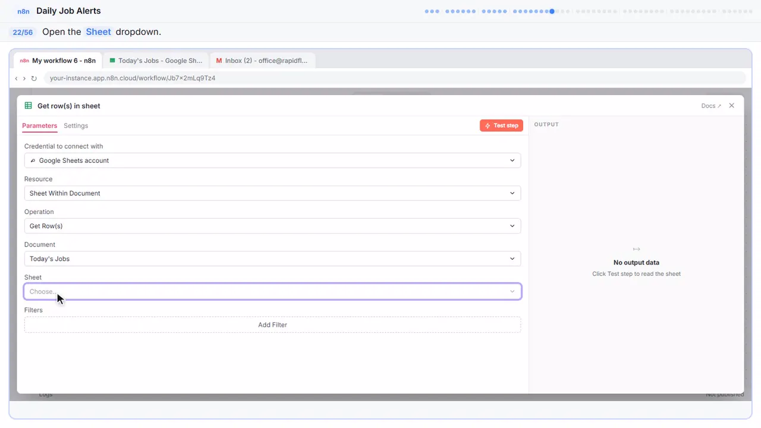Screen dimensions: 761x428
Task: Switch to the Inbox (2) Gmail tab
Action: (263, 61)
